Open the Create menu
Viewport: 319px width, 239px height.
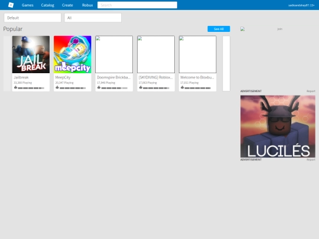67,5
